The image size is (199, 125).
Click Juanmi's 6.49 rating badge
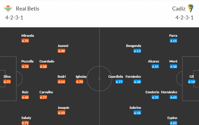click(x=61, y=51)
